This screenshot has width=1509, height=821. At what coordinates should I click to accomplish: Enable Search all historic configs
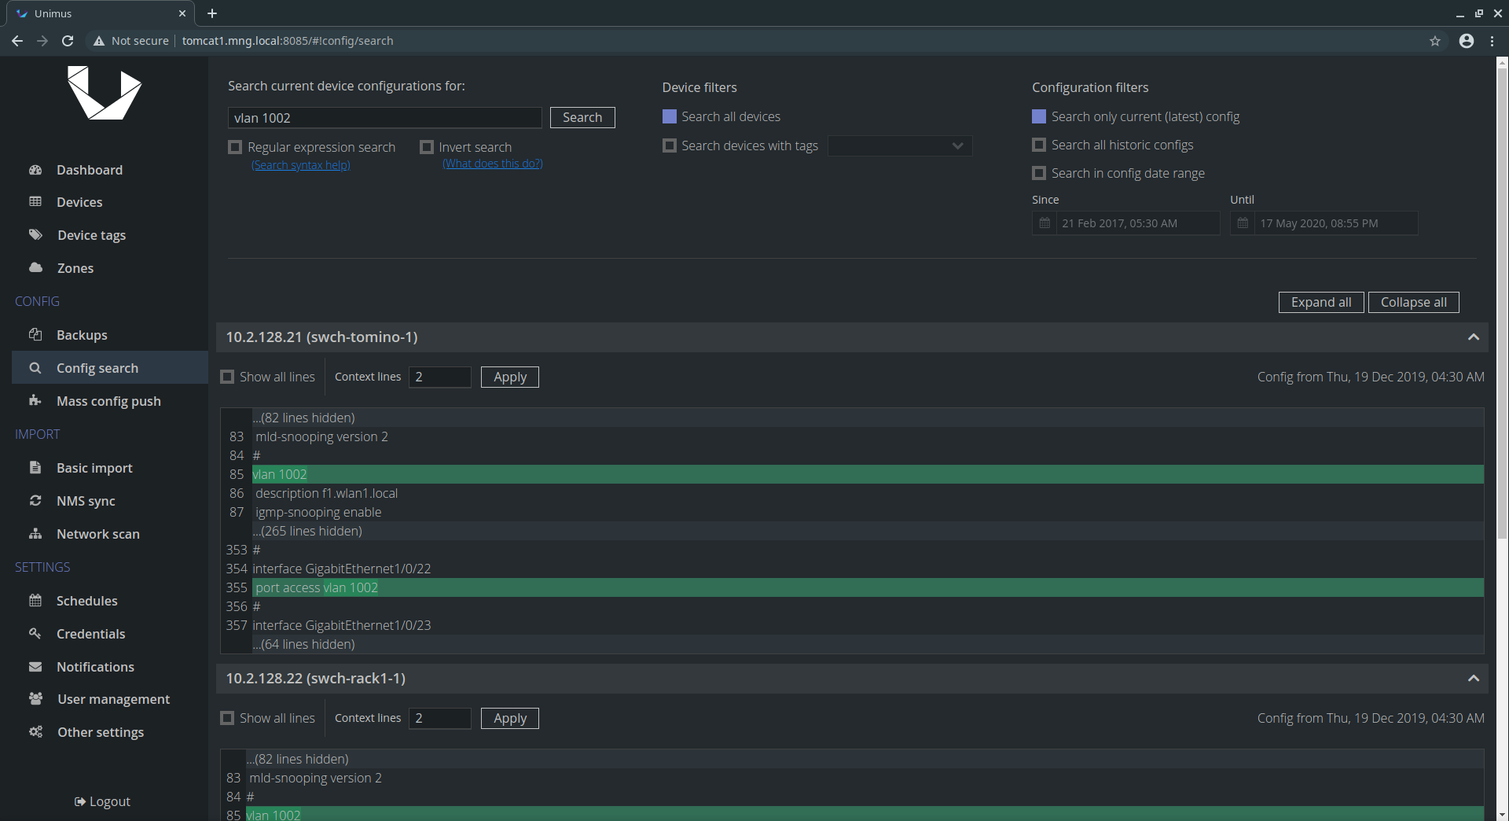pyautogui.click(x=1039, y=145)
